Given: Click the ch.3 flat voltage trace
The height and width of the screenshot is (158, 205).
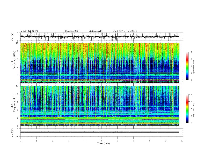Looking at the screenshot, I should (x=100, y=132).
